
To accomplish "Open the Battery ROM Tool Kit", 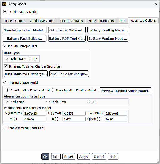I will tap(67, 39).
